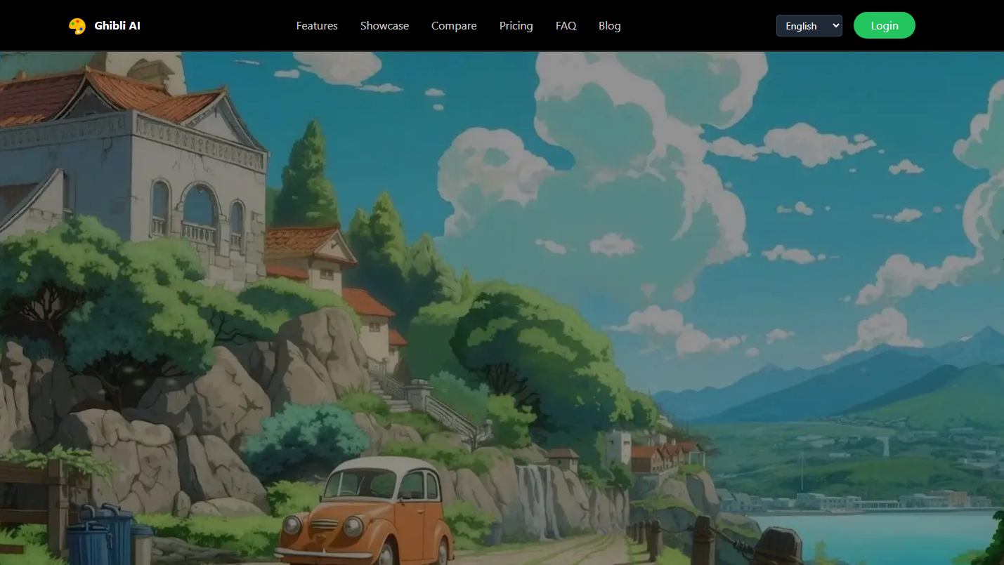Click the Ghibli AI brand name

(x=117, y=26)
